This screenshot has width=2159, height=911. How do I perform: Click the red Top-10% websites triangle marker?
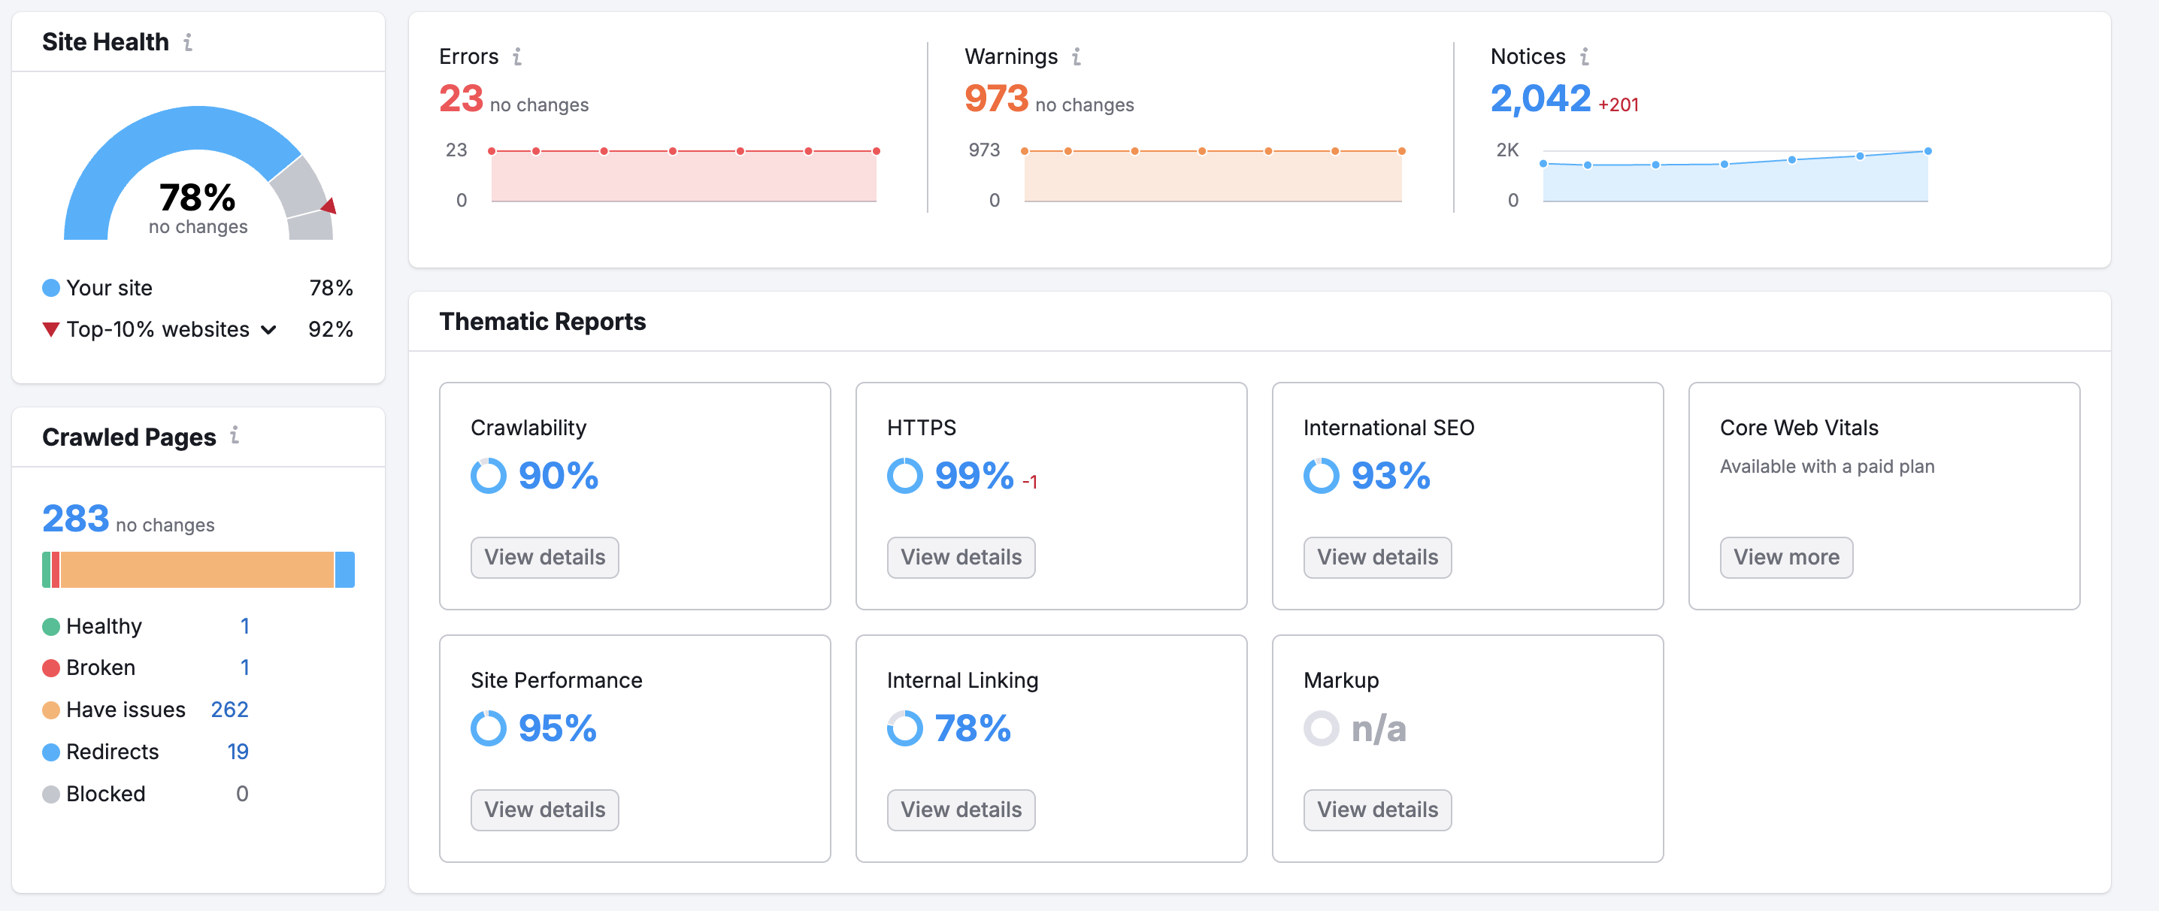coord(329,205)
